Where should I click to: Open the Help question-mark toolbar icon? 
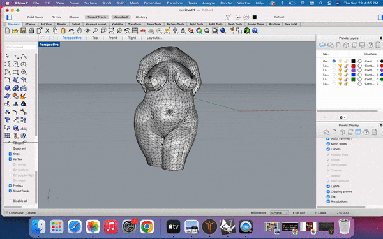(x=255, y=31)
